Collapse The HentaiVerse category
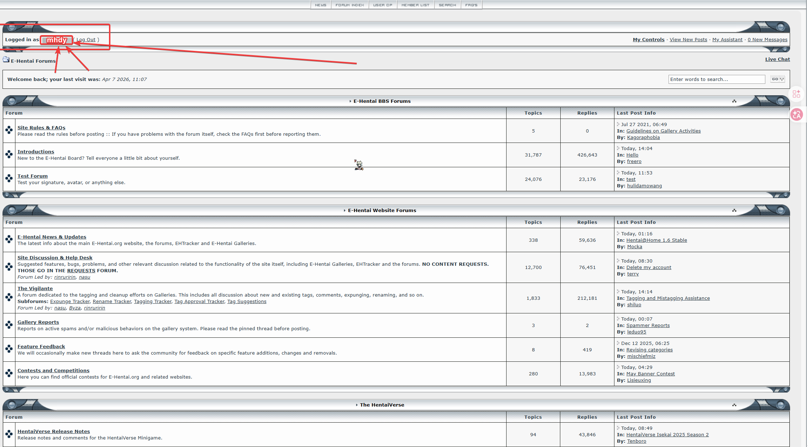Image resolution: width=808 pixels, height=447 pixels. click(x=734, y=405)
